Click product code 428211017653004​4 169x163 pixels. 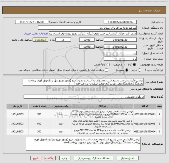tap(145, 114)
